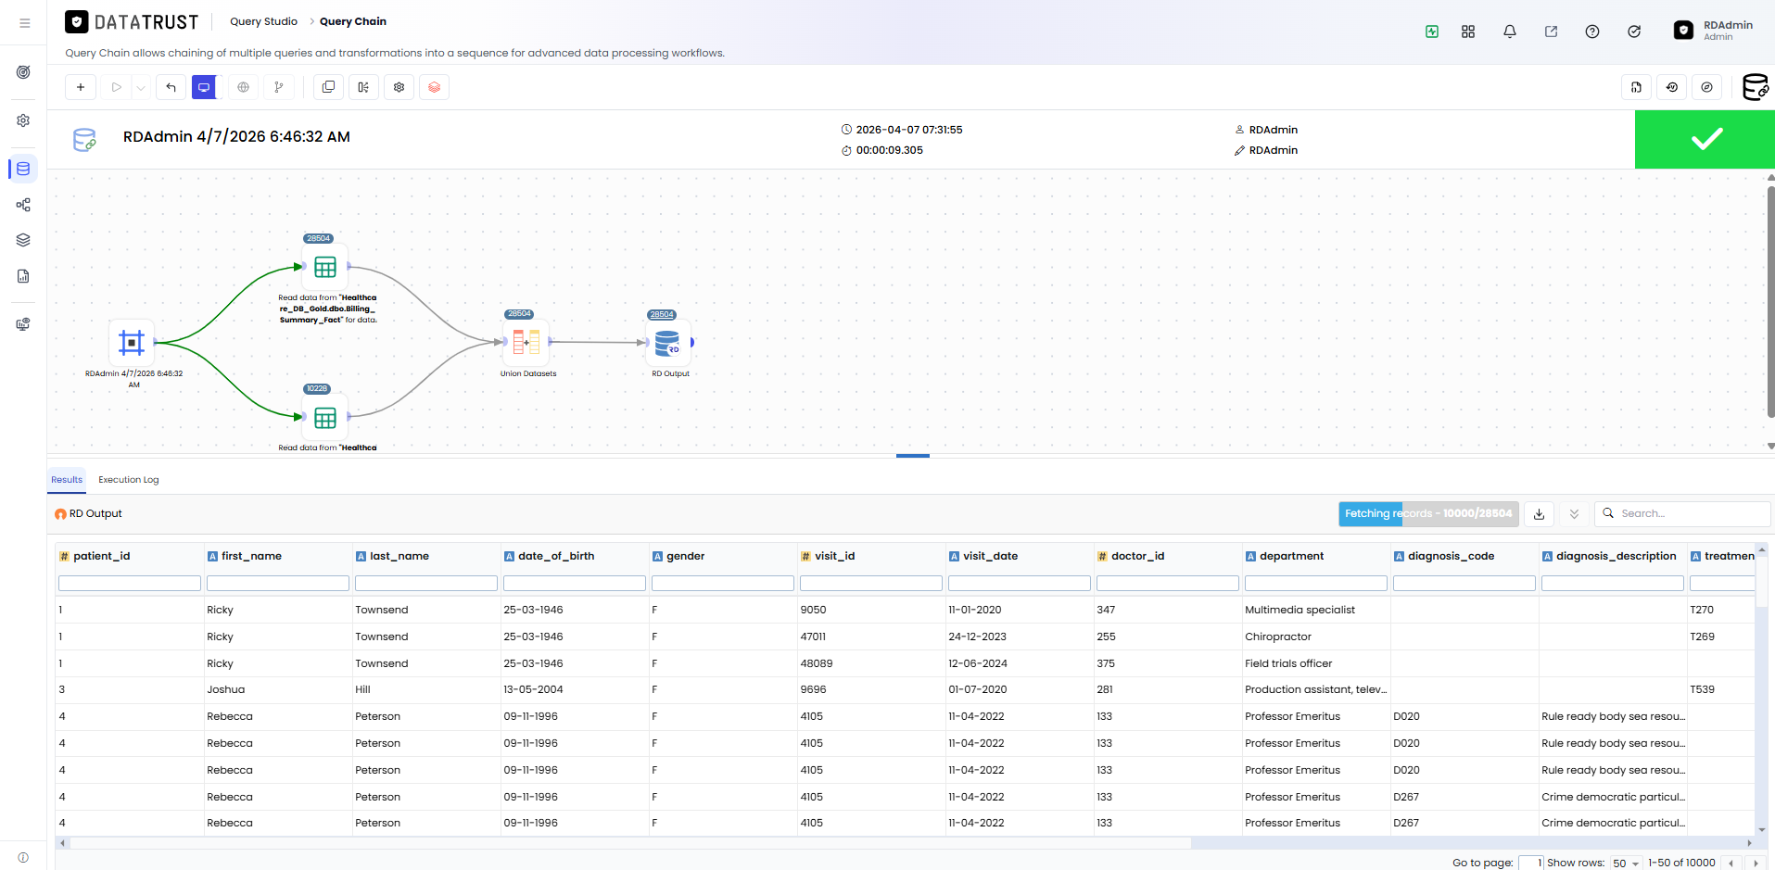Select the RDAdmin start node on canvas
The image size is (1775, 870).
[x=132, y=343]
